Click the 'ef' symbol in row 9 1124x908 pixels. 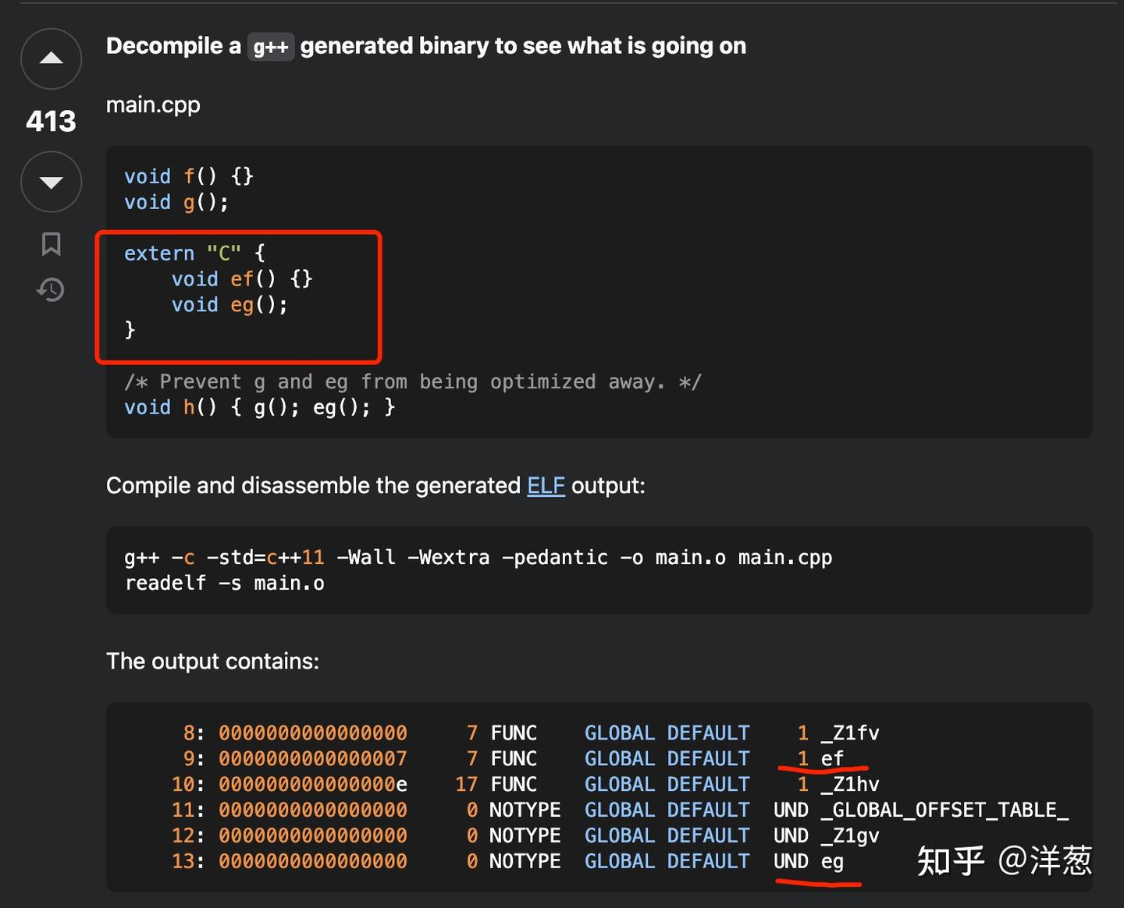click(832, 758)
